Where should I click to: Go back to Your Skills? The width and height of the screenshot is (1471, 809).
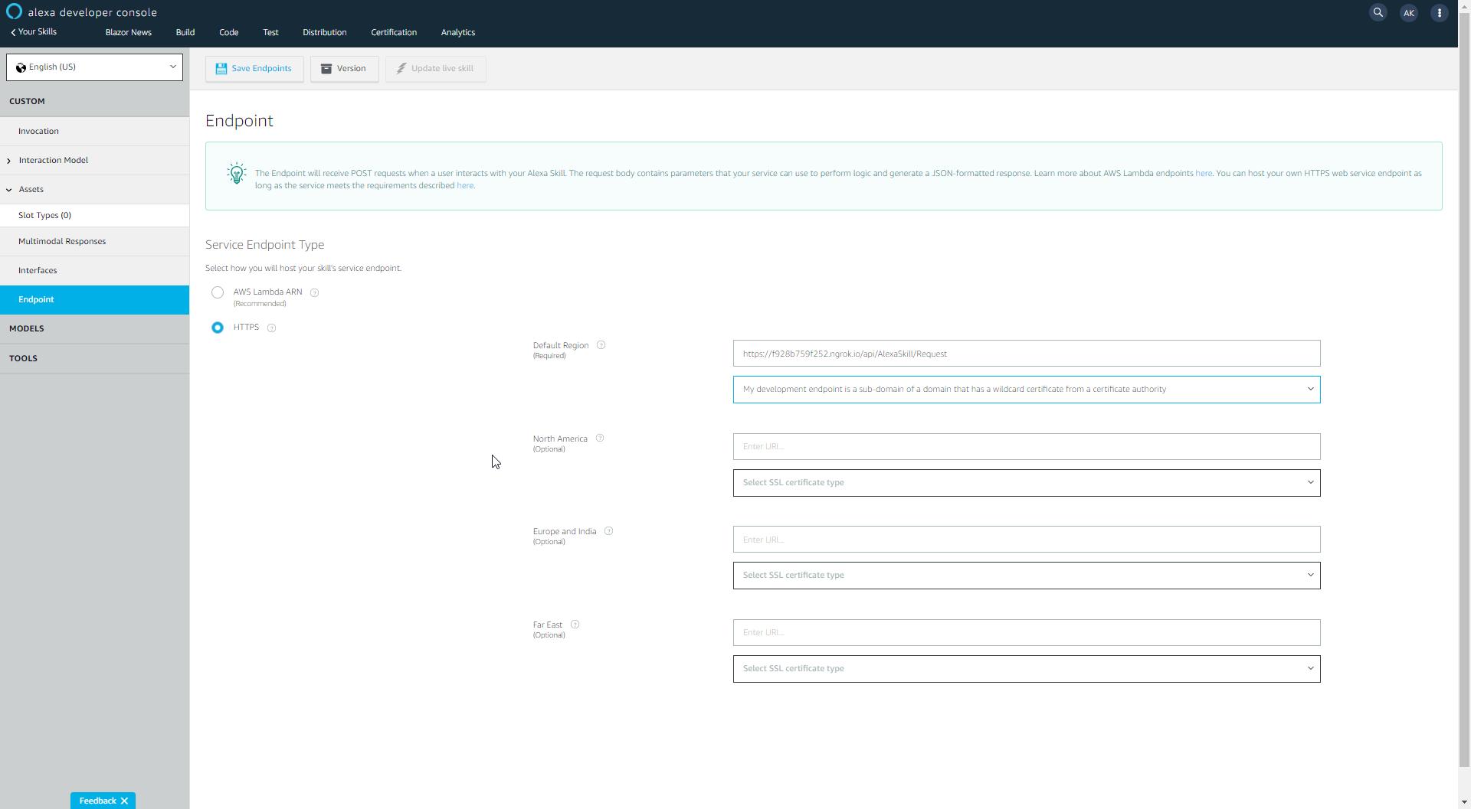pos(34,32)
